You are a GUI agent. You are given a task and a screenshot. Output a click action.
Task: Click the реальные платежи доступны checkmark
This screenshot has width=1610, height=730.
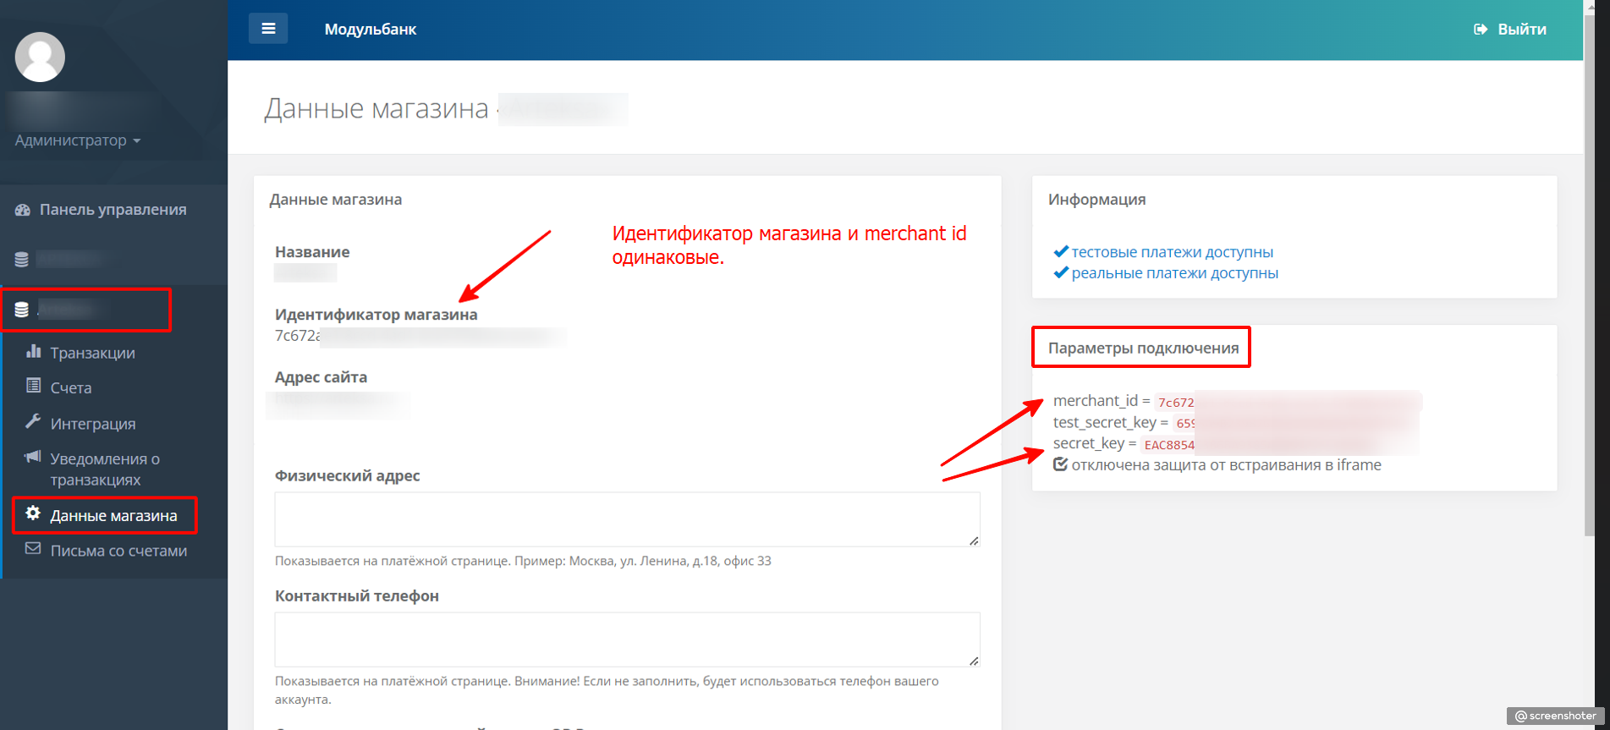(1061, 272)
